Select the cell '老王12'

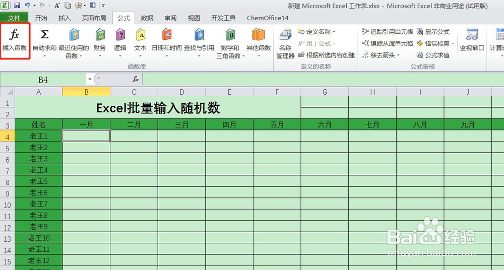coord(39,260)
